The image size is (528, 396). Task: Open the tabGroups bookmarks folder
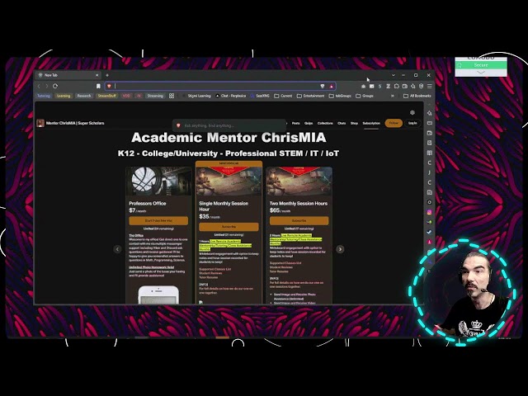pos(340,96)
